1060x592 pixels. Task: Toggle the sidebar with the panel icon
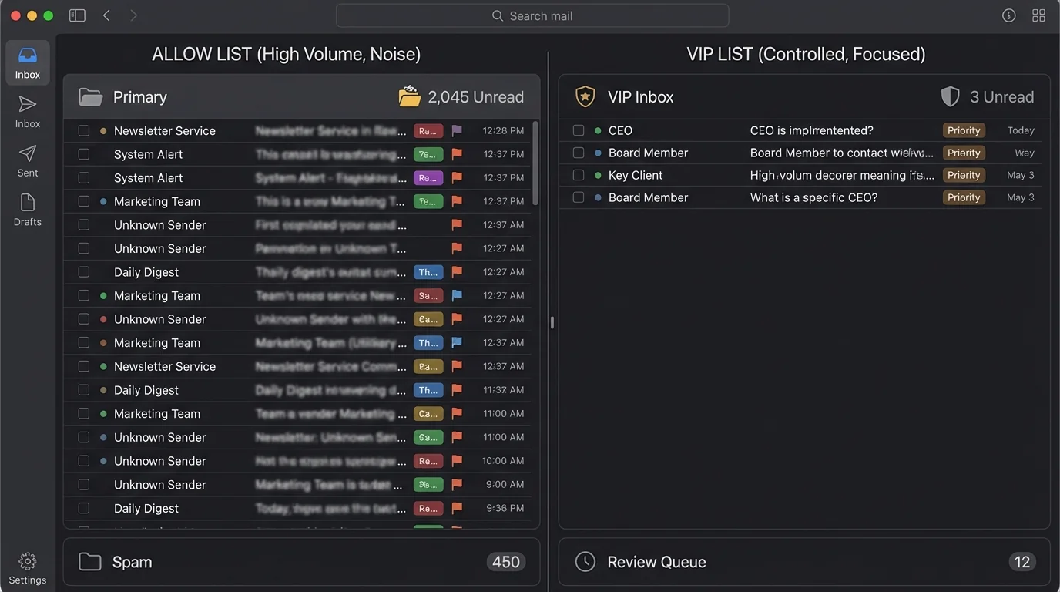coord(77,15)
